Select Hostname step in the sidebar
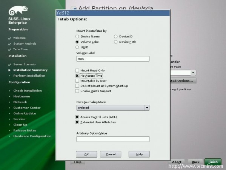The height and width of the screenshot is (170, 226). tap(22, 96)
